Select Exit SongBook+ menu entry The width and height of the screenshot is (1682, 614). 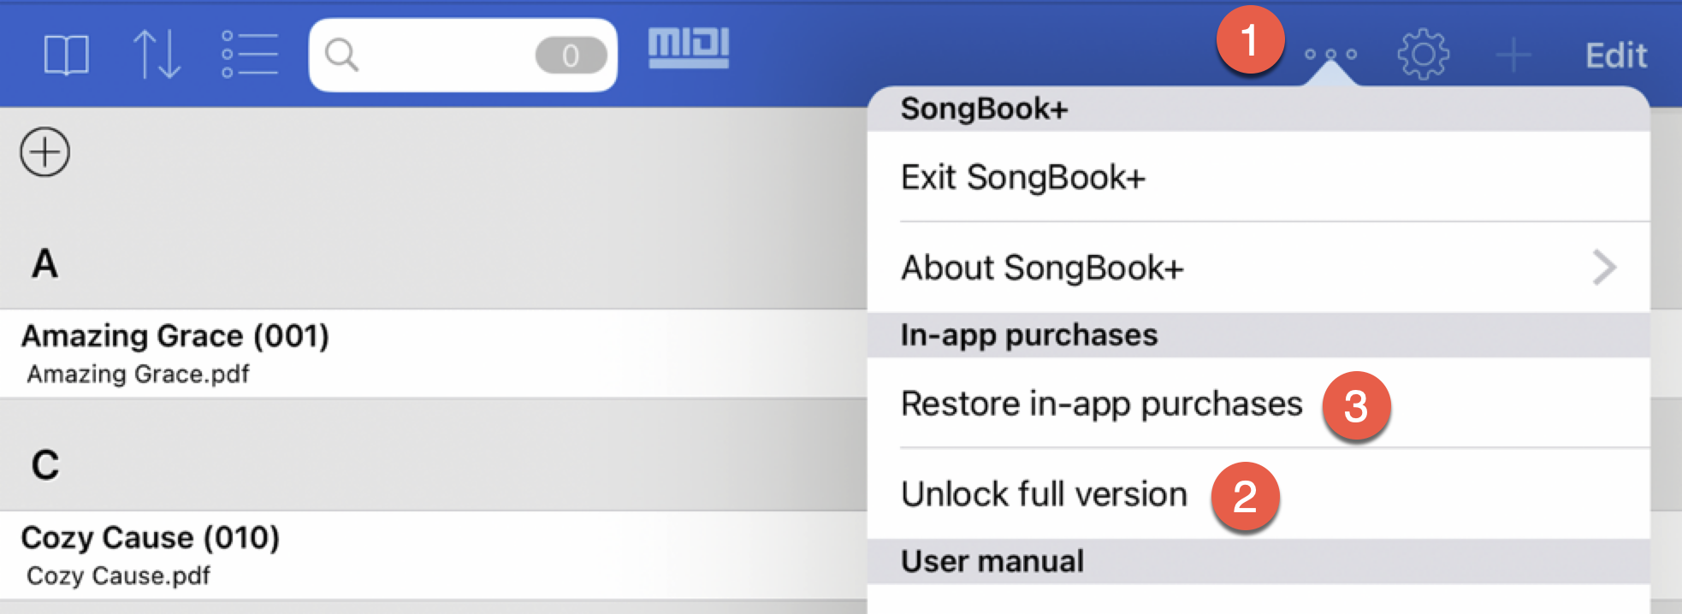(1023, 178)
